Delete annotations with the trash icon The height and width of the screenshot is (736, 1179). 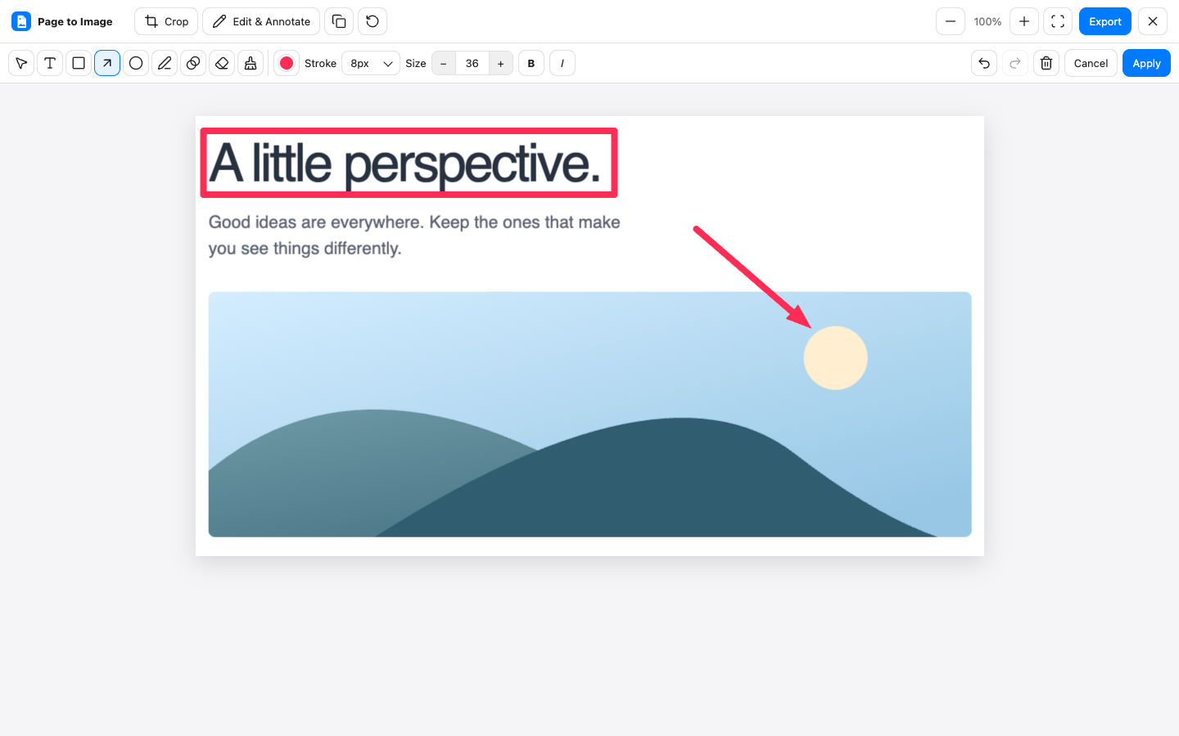pyautogui.click(x=1046, y=63)
